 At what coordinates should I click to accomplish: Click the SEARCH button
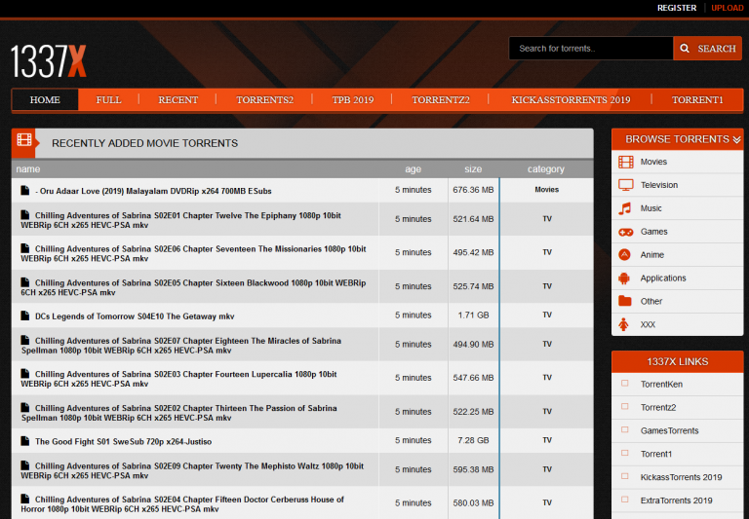pos(707,48)
